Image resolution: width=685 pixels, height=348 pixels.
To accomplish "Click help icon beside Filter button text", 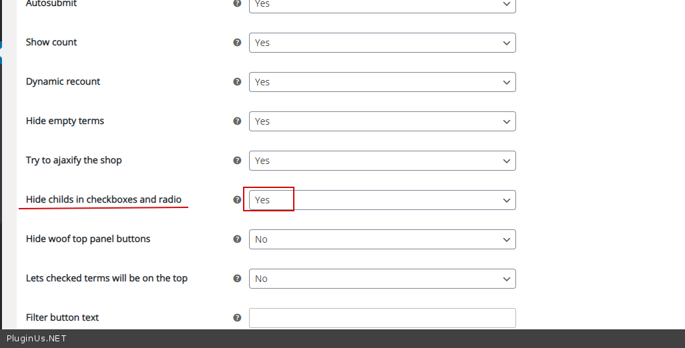I will 237,317.
